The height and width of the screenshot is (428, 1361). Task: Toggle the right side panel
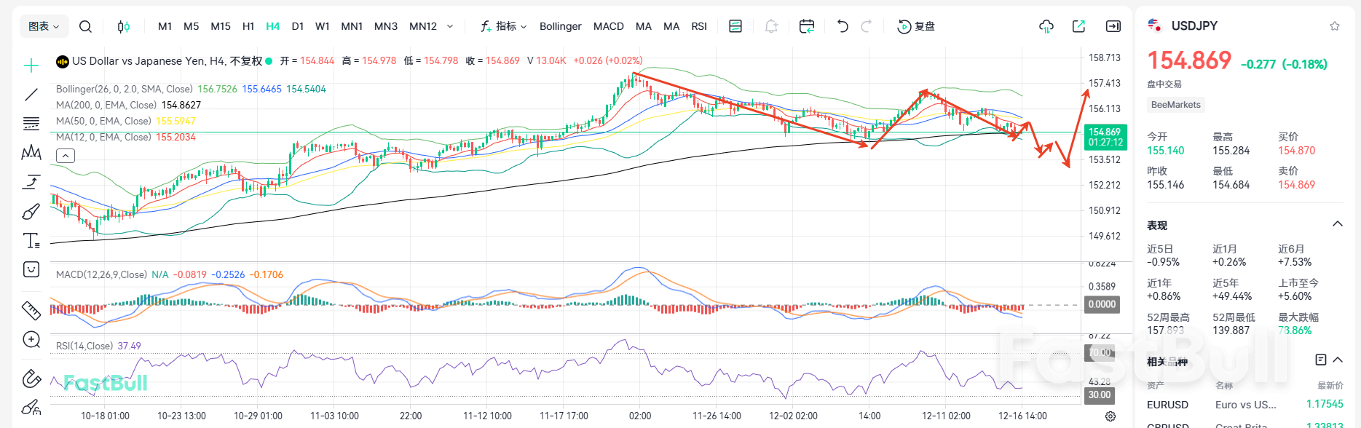coord(1113,27)
